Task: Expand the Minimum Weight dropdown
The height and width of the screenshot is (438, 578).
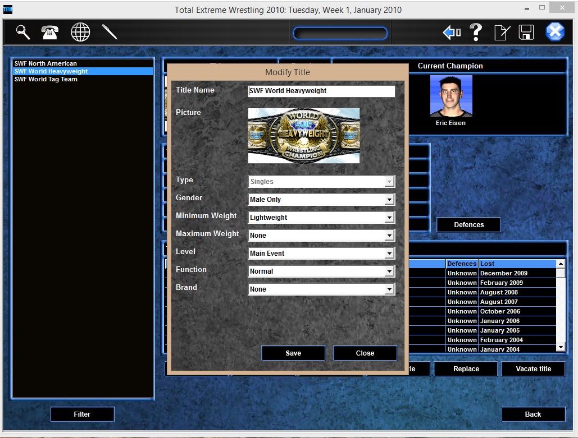Action: click(389, 217)
